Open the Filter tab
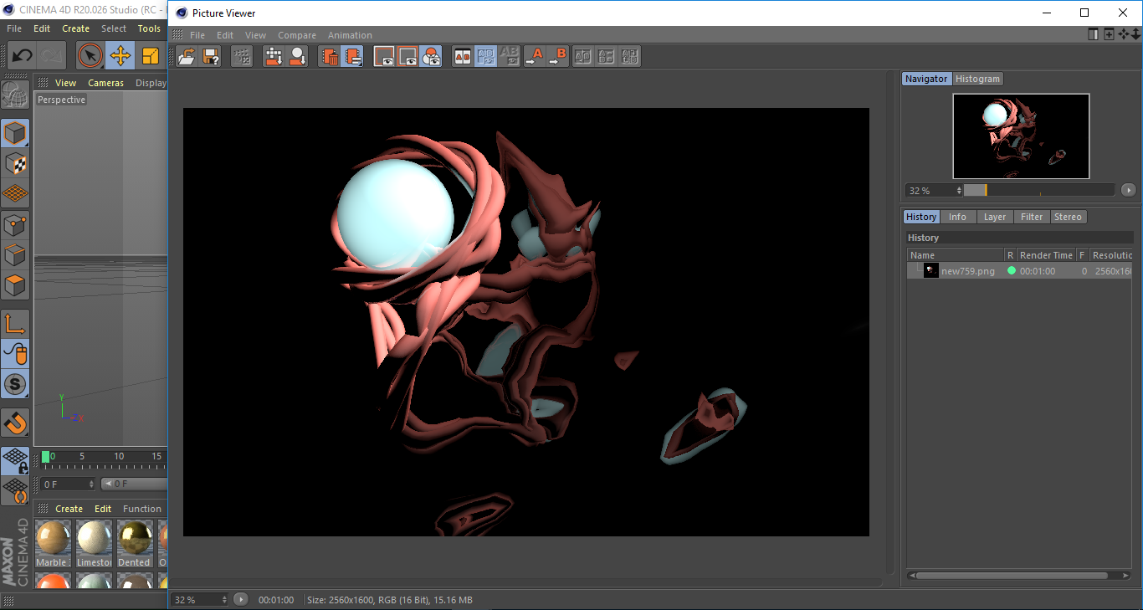1143x610 pixels. [x=1032, y=217]
